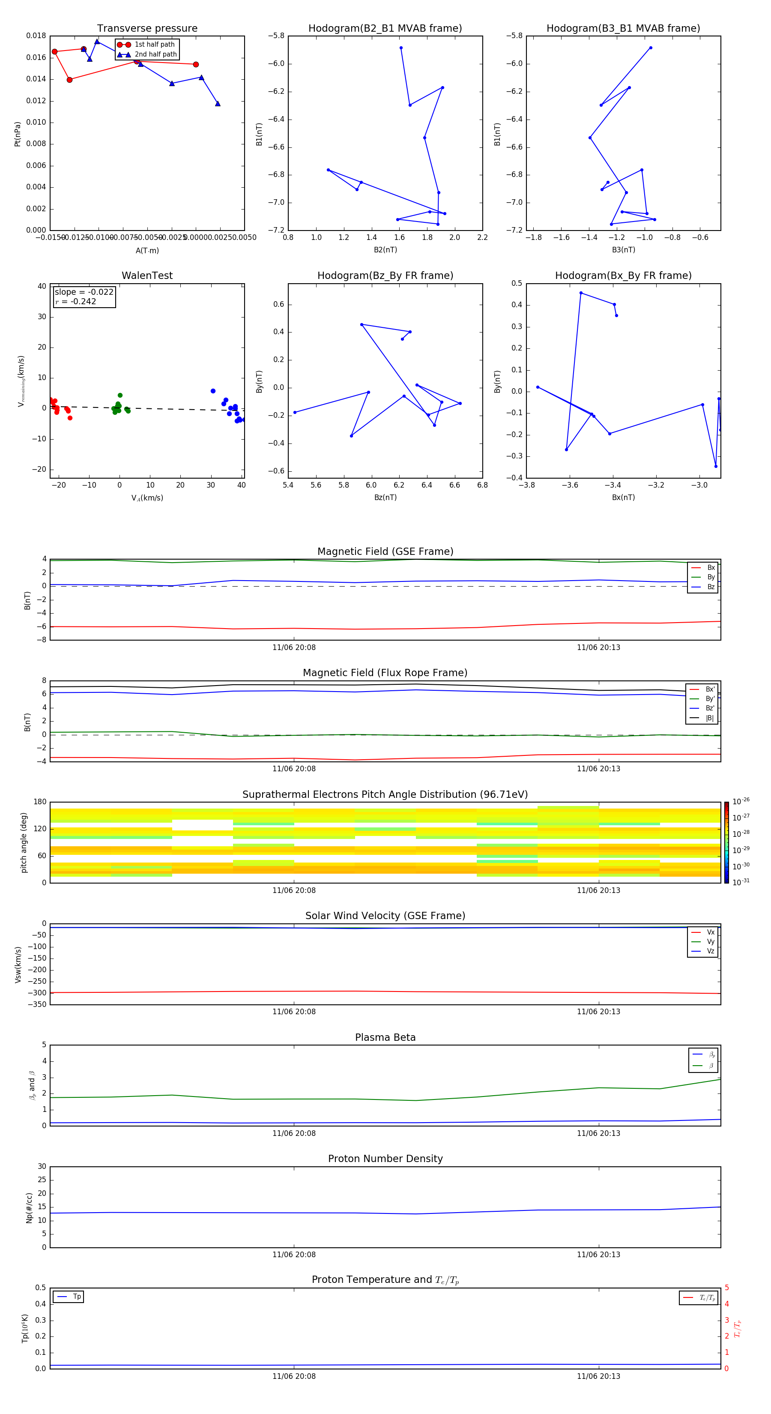Select the Vz entry in solar wind legend
Viewport: 771px width, 1414px height.
click(703, 951)
